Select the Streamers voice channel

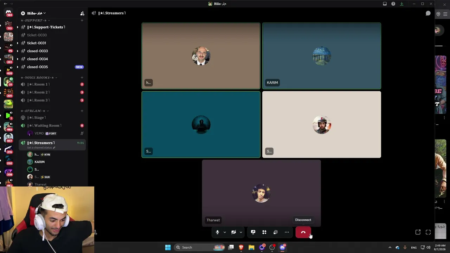[52, 143]
